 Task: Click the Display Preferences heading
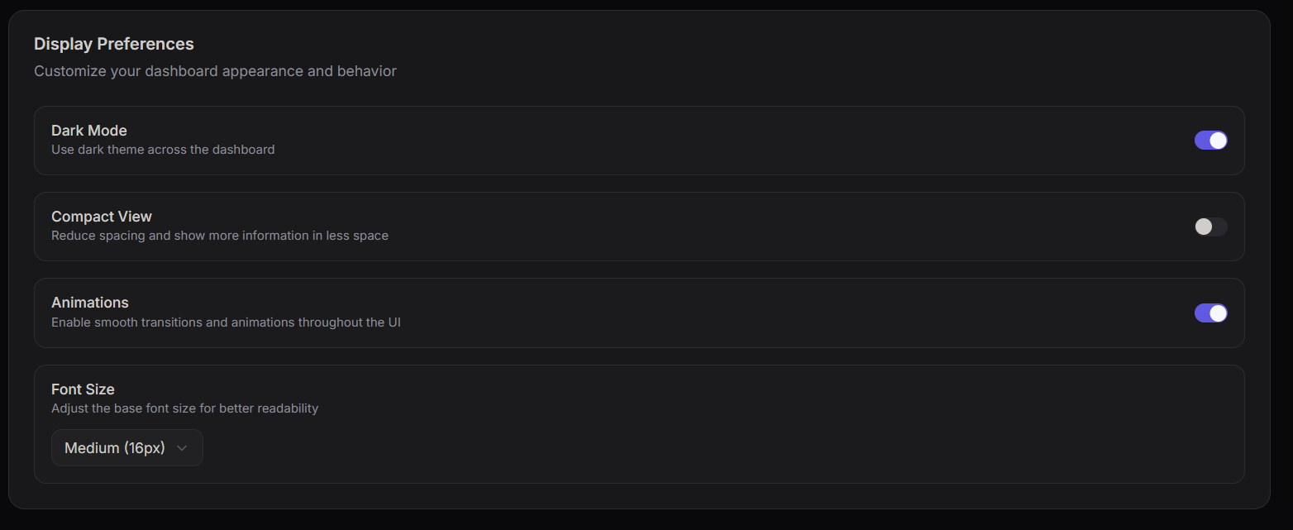click(x=114, y=44)
